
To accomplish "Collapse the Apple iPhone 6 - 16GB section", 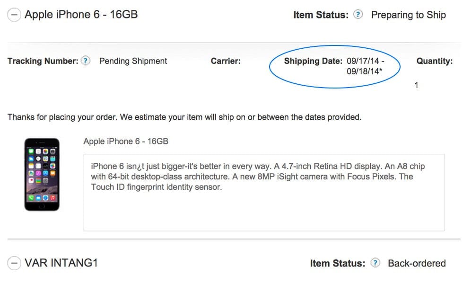I will pos(14,15).
